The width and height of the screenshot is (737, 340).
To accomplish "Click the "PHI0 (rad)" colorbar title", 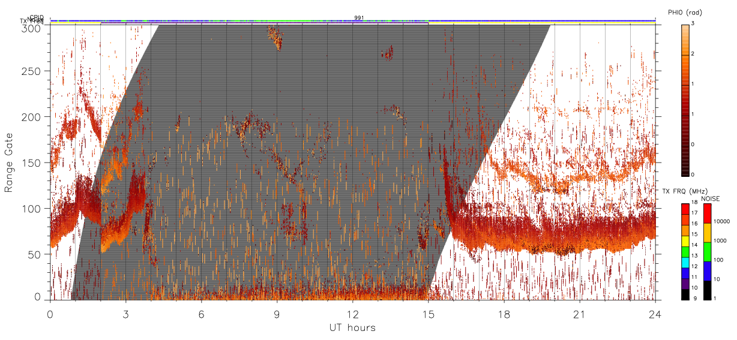I will [685, 13].
